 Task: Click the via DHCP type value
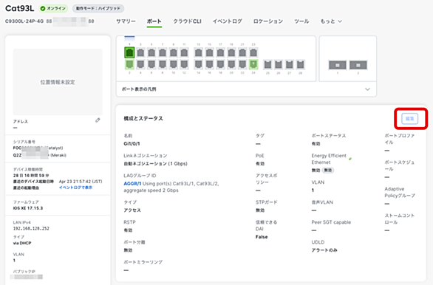pos(22,243)
